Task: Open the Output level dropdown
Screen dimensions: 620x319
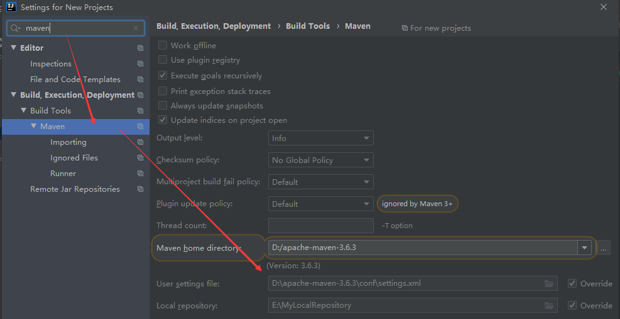Action: coord(320,139)
